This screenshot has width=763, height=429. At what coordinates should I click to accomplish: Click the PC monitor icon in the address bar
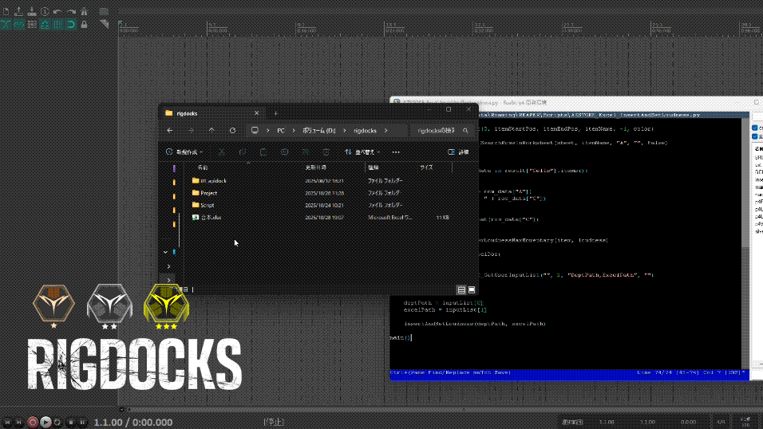tap(255, 130)
